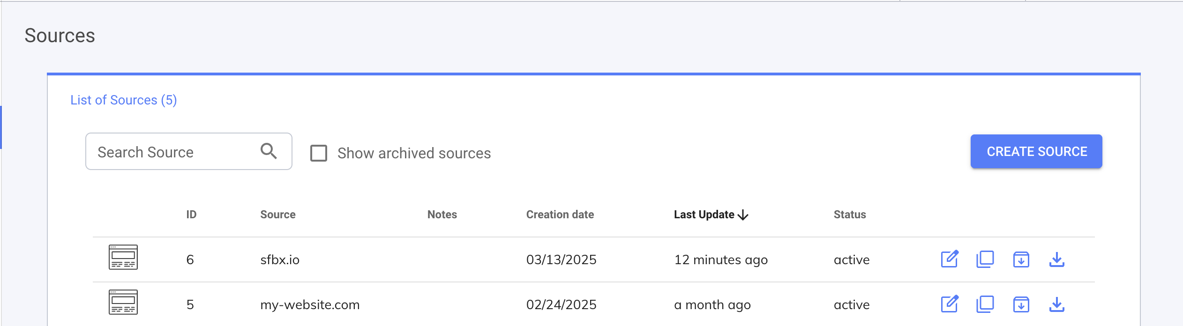This screenshot has height=326, width=1183.
Task: Sort by Creation date column header
Action: coord(560,215)
